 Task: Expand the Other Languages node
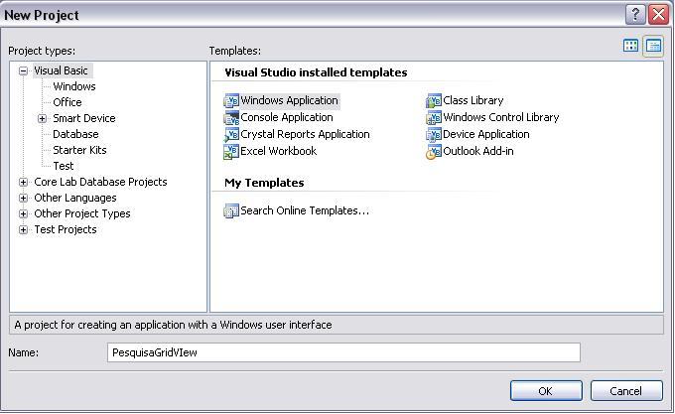[24, 198]
